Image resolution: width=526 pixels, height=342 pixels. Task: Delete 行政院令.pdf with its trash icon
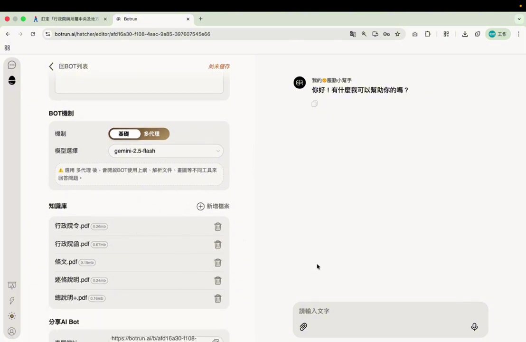click(218, 227)
